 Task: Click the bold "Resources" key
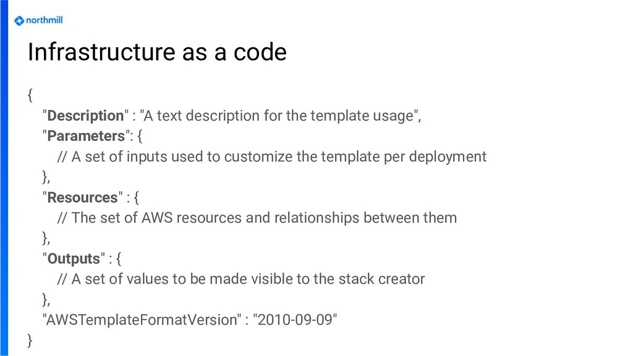point(82,198)
